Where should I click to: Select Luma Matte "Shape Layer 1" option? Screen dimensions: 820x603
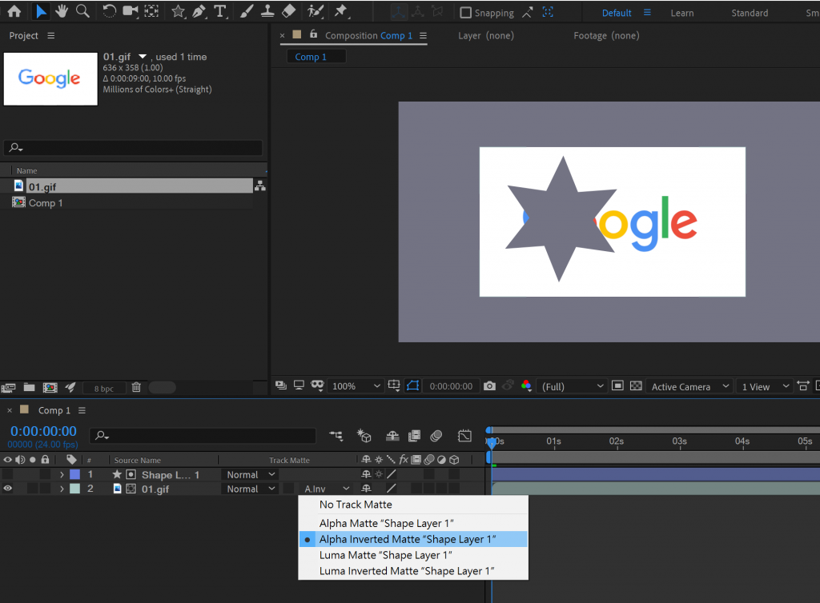click(x=386, y=555)
